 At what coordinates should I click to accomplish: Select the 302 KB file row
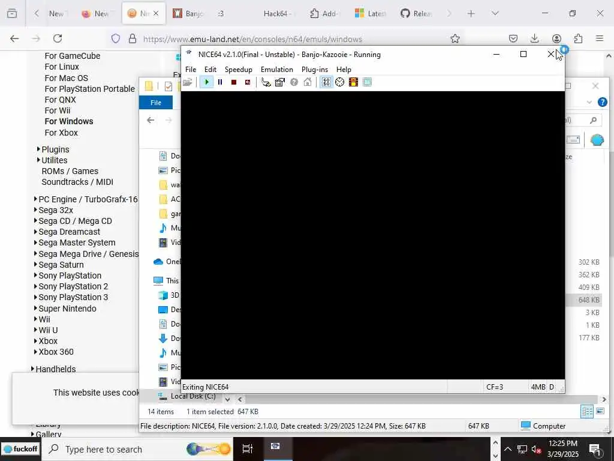589,262
